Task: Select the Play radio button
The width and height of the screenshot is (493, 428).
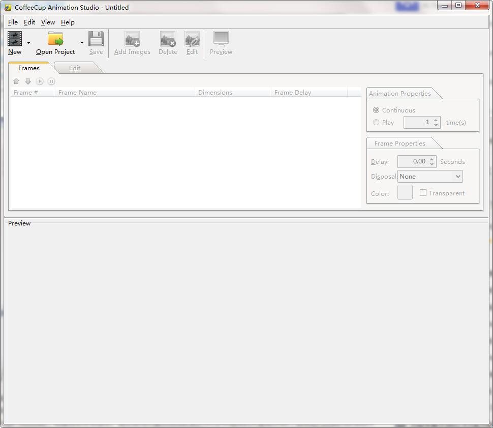Action: 376,122
